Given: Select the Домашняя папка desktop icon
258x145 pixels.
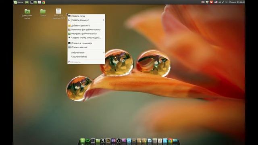Looking at the screenshot, I should click(27, 14).
